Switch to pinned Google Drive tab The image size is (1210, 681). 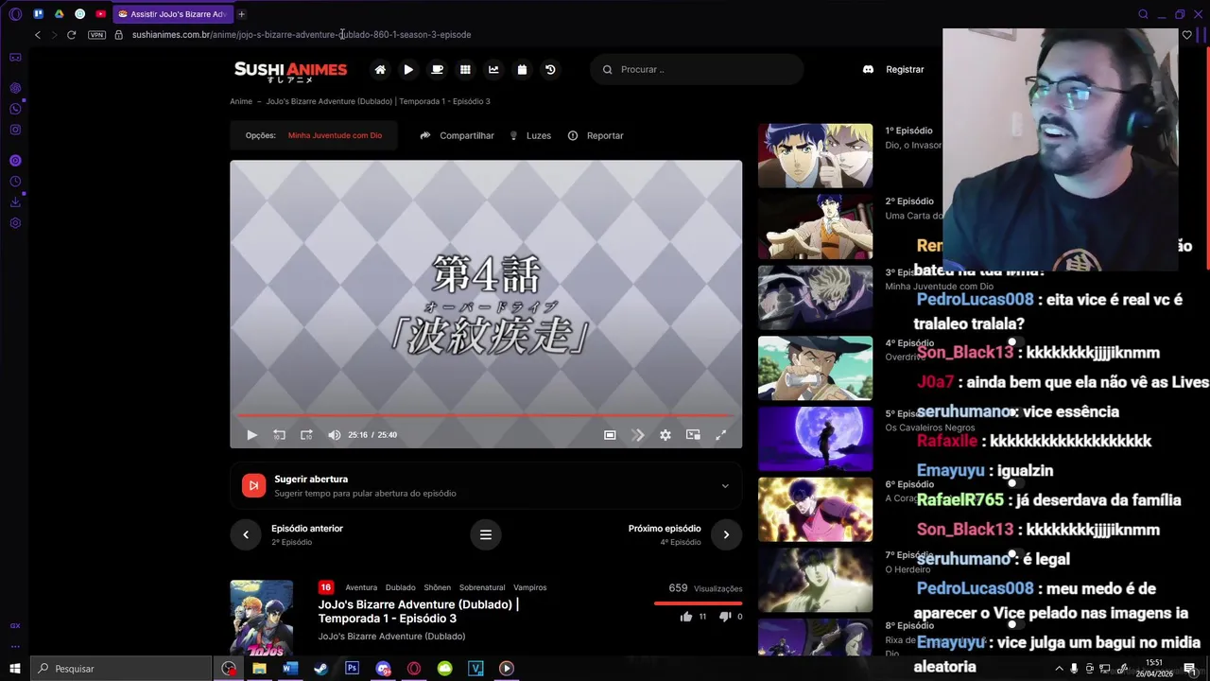59,14
